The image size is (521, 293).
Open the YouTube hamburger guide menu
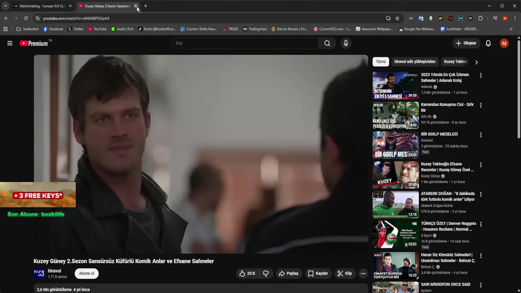[x=10, y=43]
